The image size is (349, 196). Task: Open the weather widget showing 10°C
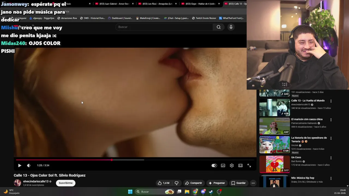[11, 192]
